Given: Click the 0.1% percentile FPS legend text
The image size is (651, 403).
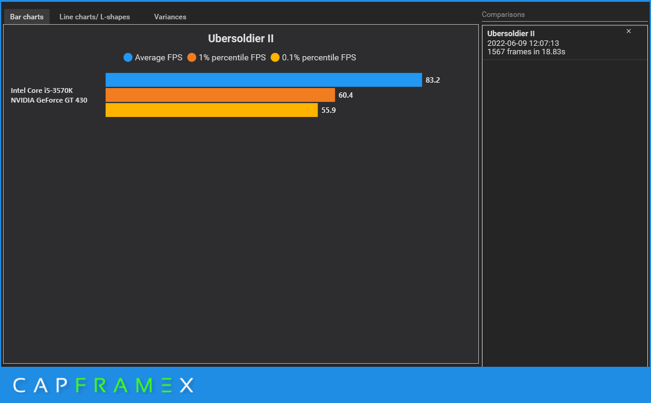Looking at the screenshot, I should 319,58.
